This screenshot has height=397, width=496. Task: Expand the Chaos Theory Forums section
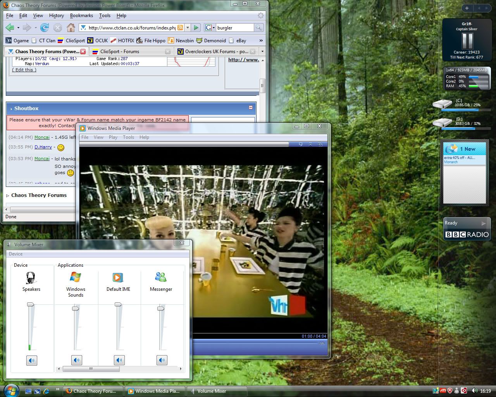pyautogui.click(x=7, y=195)
